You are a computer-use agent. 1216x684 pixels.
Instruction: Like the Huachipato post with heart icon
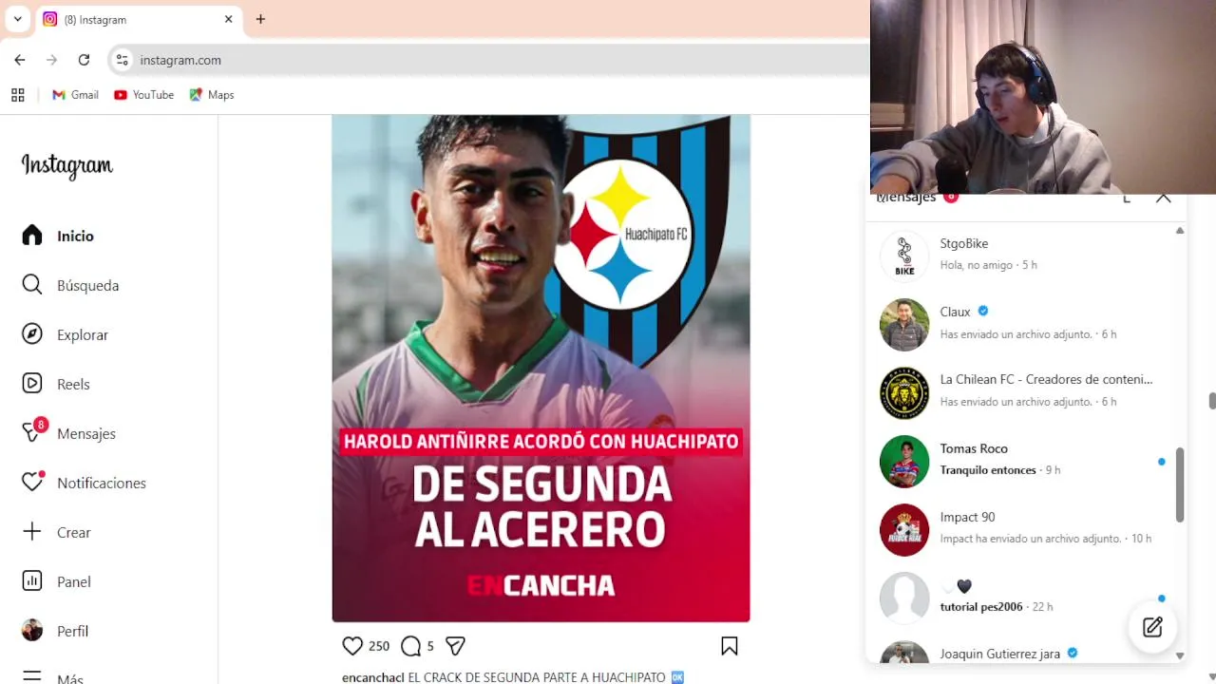(352, 646)
